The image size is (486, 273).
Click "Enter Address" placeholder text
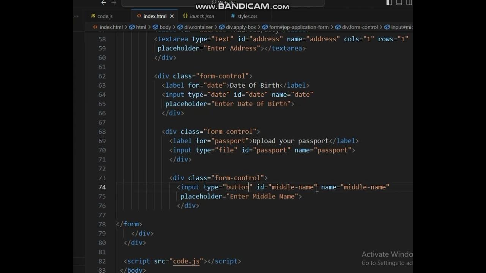coord(232,49)
